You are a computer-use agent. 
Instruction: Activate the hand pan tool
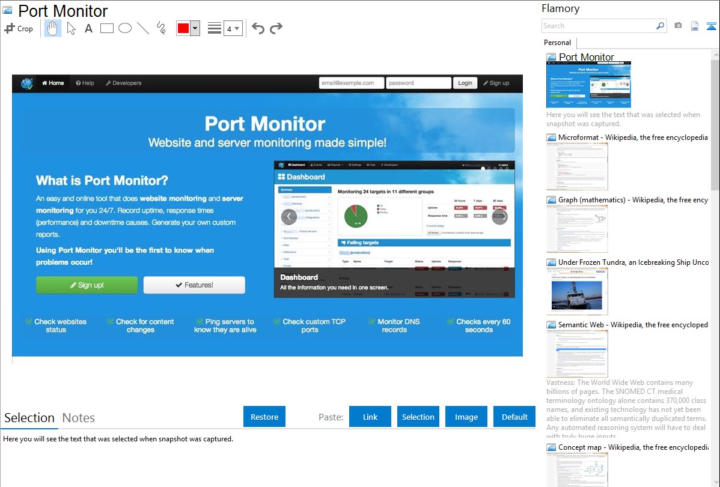pos(53,28)
